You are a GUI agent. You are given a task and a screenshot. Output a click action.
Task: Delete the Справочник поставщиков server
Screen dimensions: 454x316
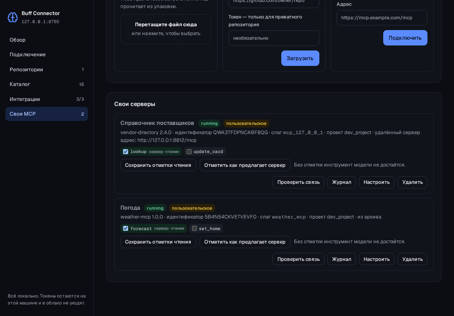click(x=412, y=182)
